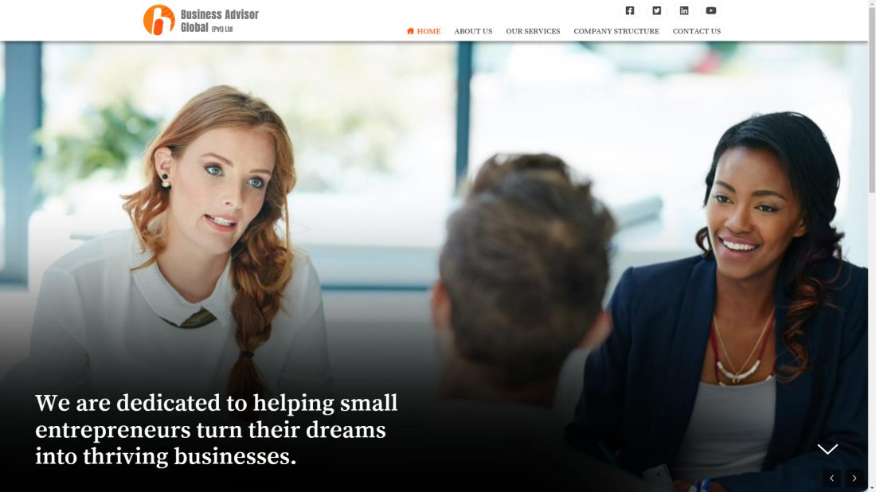Click the hero headline about small entrepreneurs

(x=216, y=429)
